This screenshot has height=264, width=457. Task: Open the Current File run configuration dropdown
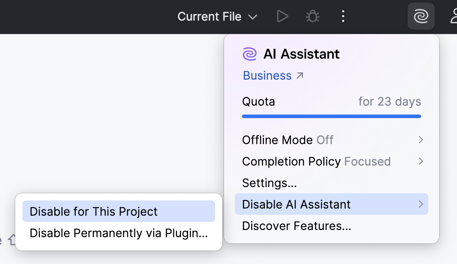coord(216,16)
